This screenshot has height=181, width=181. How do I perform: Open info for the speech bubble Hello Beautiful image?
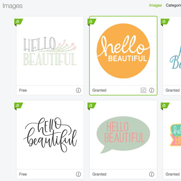(x=152, y=174)
